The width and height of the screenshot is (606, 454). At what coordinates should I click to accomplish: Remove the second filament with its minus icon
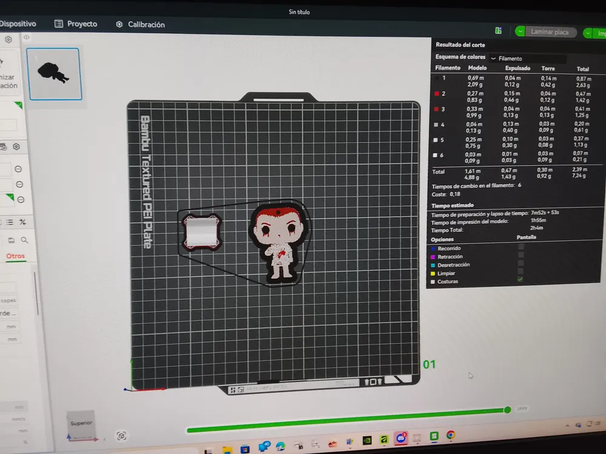point(19,185)
